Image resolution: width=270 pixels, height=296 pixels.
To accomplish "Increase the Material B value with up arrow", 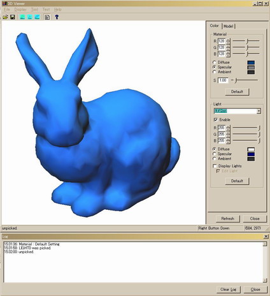I will pos(228,52).
